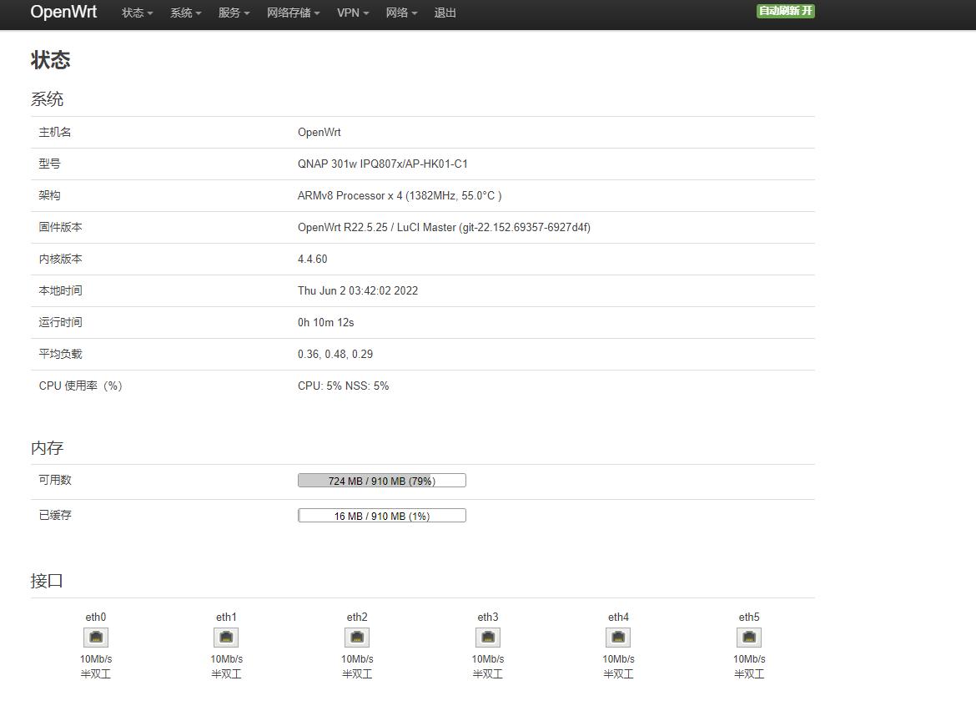Click the eth5 ethernet port icon
The image size is (976, 721).
click(x=749, y=638)
